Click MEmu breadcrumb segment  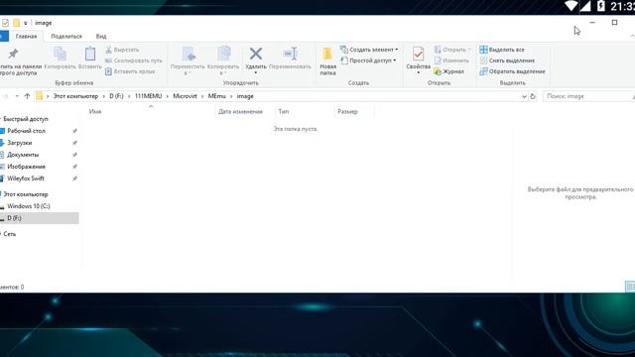tap(216, 96)
